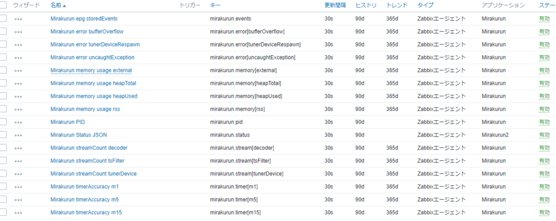Toggle 有効 status for Status JSON row
This screenshot has width=556, height=221.
click(x=544, y=135)
